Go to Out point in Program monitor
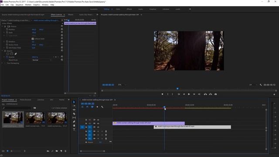The width and height of the screenshot is (279, 157). [x=199, y=94]
